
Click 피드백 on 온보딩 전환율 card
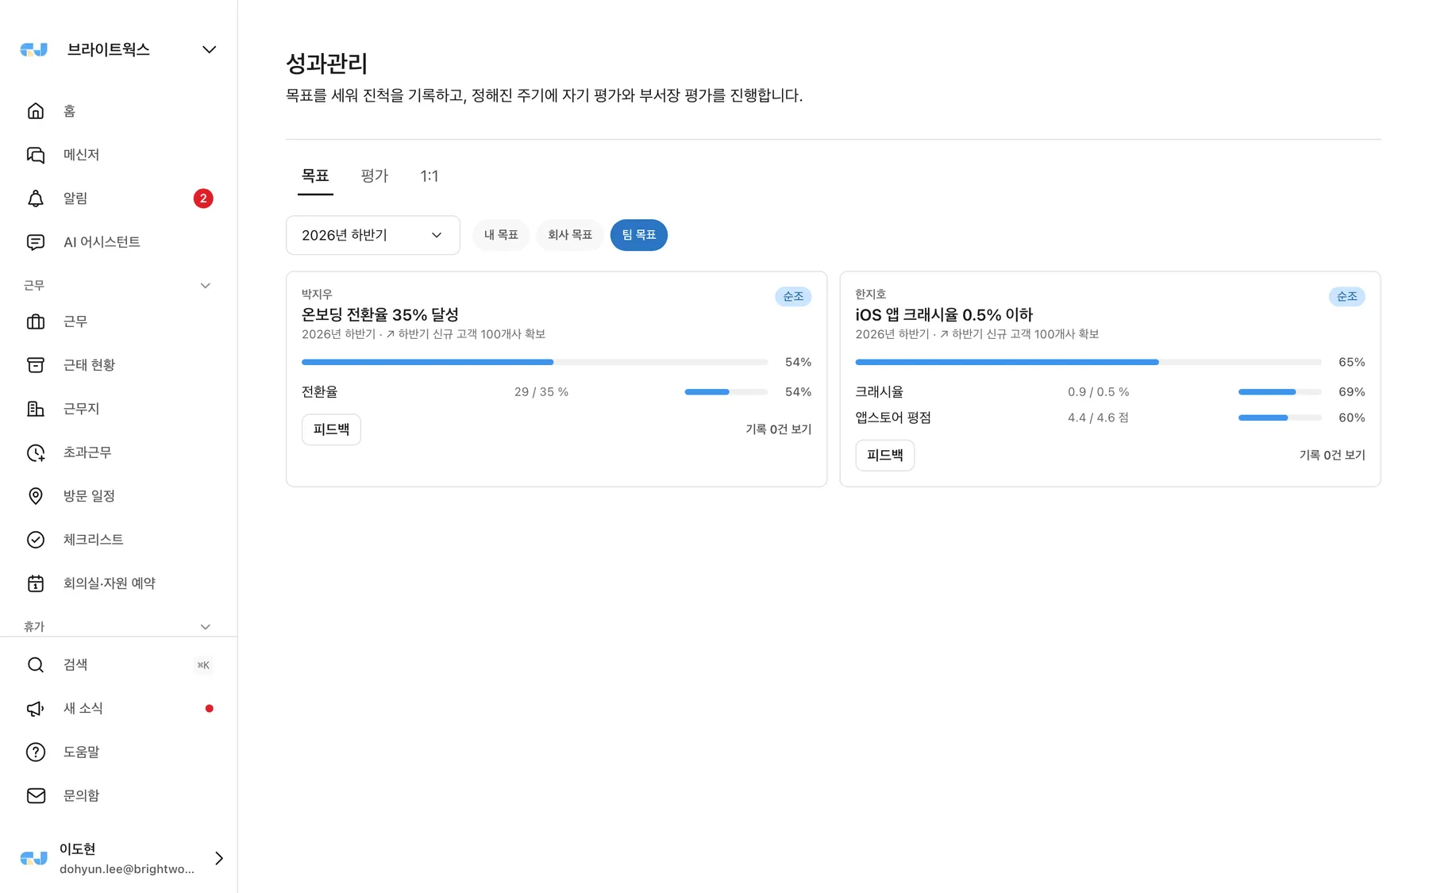pyautogui.click(x=331, y=429)
